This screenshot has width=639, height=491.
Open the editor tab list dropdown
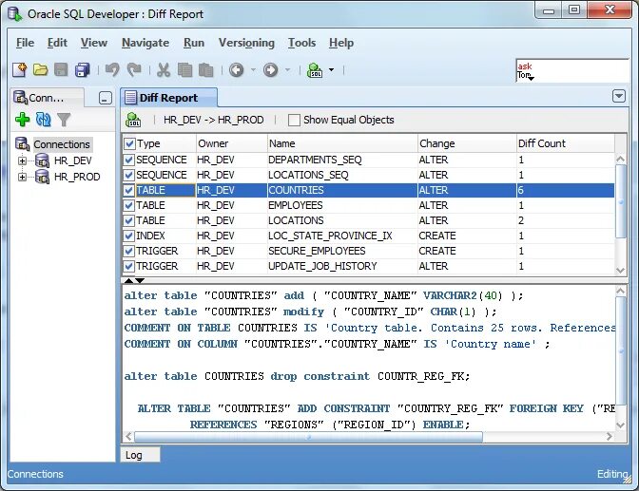coord(619,97)
